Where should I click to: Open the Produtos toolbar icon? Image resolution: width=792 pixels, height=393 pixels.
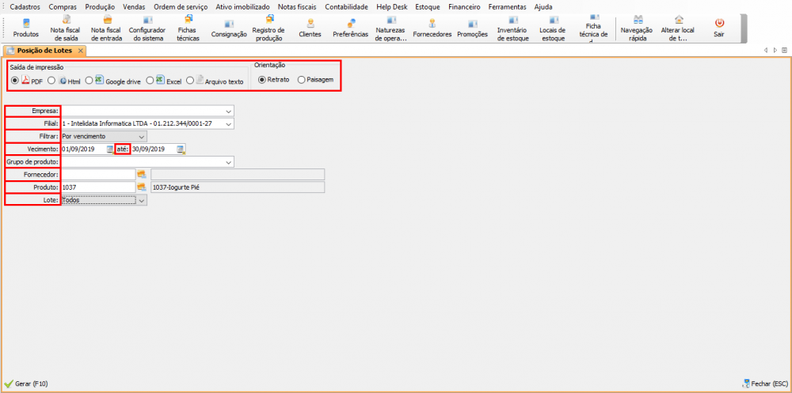(x=25, y=28)
